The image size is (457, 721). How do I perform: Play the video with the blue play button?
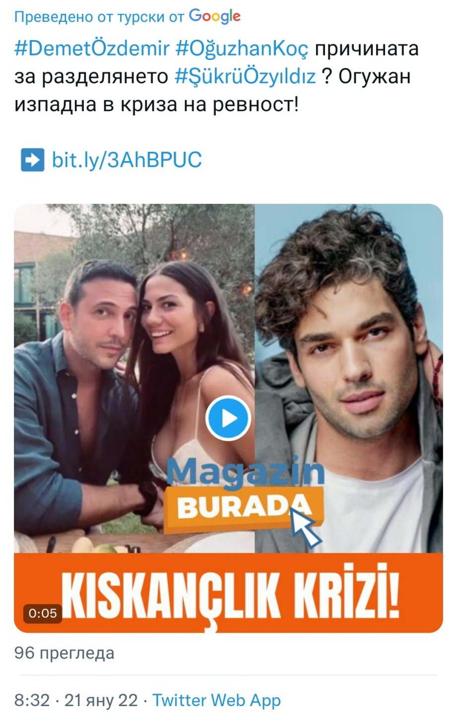(x=228, y=419)
